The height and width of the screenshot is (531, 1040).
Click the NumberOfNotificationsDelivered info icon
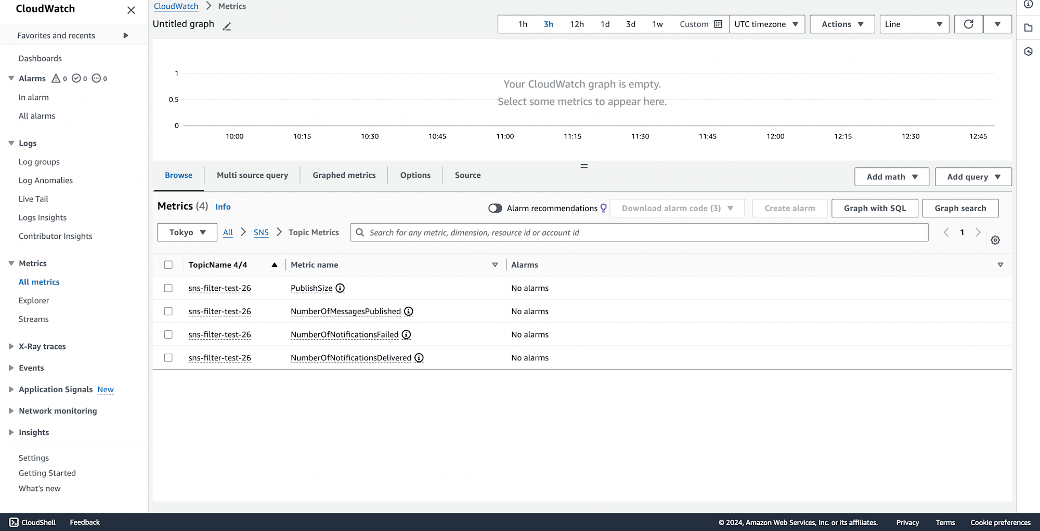[419, 358]
